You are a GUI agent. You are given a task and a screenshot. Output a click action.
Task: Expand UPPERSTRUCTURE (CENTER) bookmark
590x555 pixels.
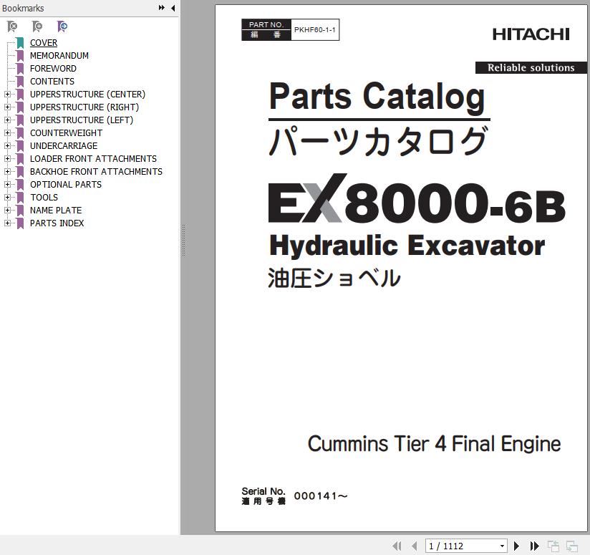(7, 94)
